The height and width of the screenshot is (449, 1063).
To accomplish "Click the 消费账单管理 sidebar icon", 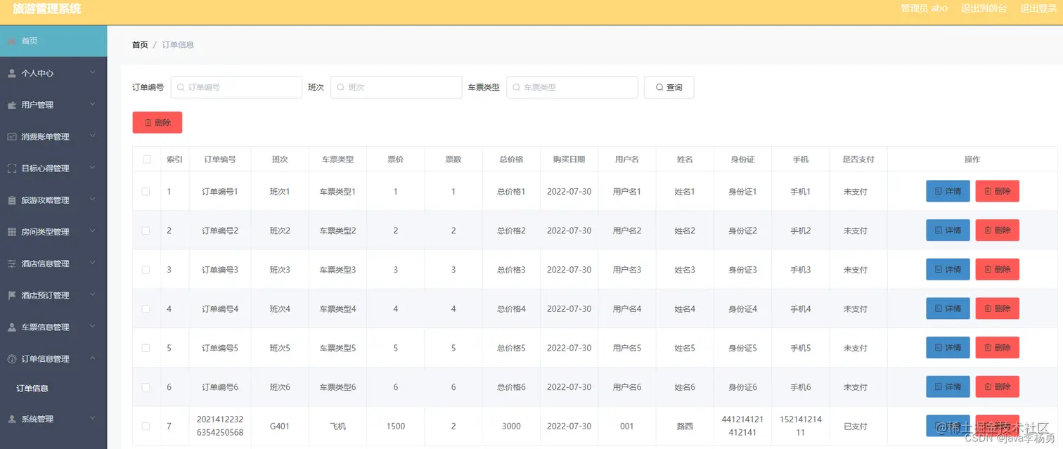I will pyautogui.click(x=12, y=136).
